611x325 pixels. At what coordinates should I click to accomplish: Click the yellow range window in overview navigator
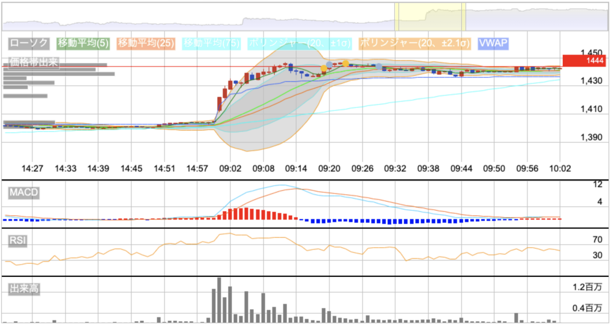click(430, 16)
